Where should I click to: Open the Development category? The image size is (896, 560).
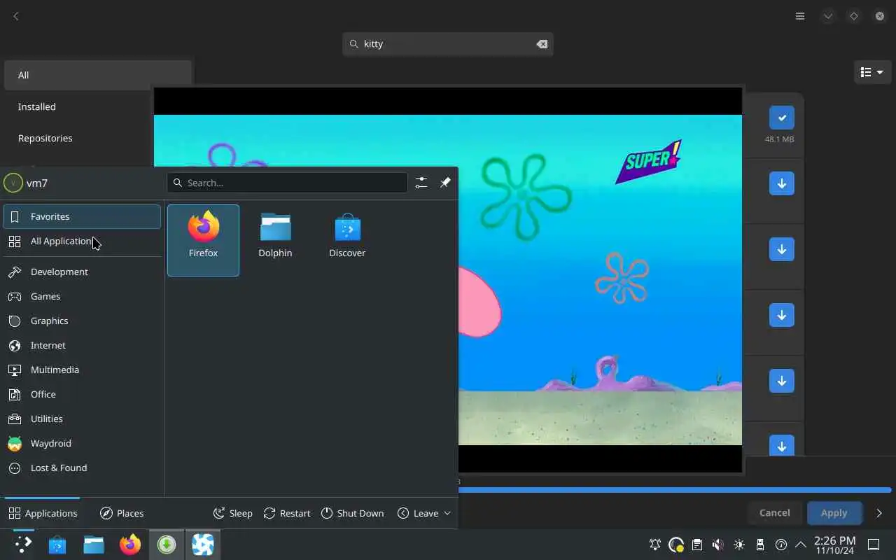point(82,272)
